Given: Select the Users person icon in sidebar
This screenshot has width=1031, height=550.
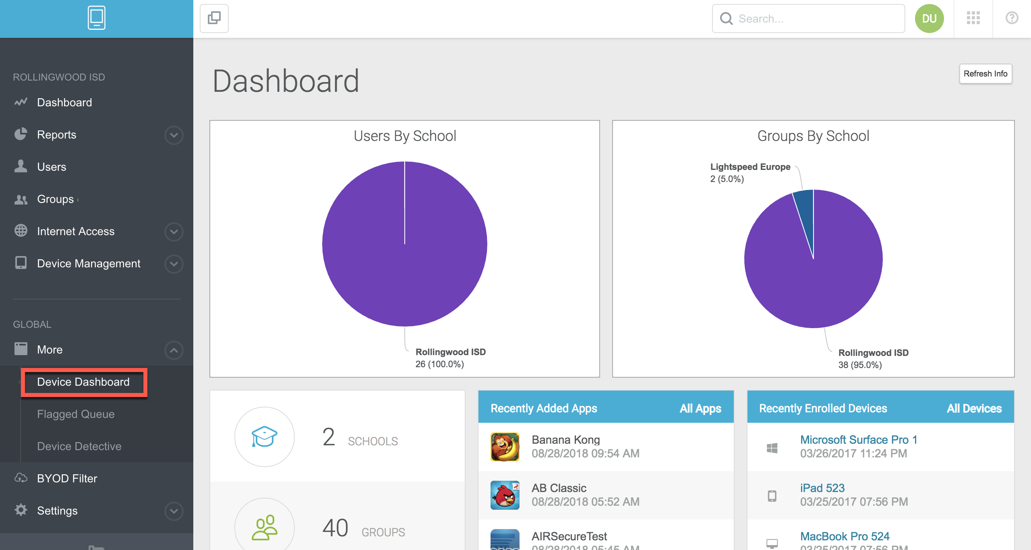Looking at the screenshot, I should click(x=21, y=167).
